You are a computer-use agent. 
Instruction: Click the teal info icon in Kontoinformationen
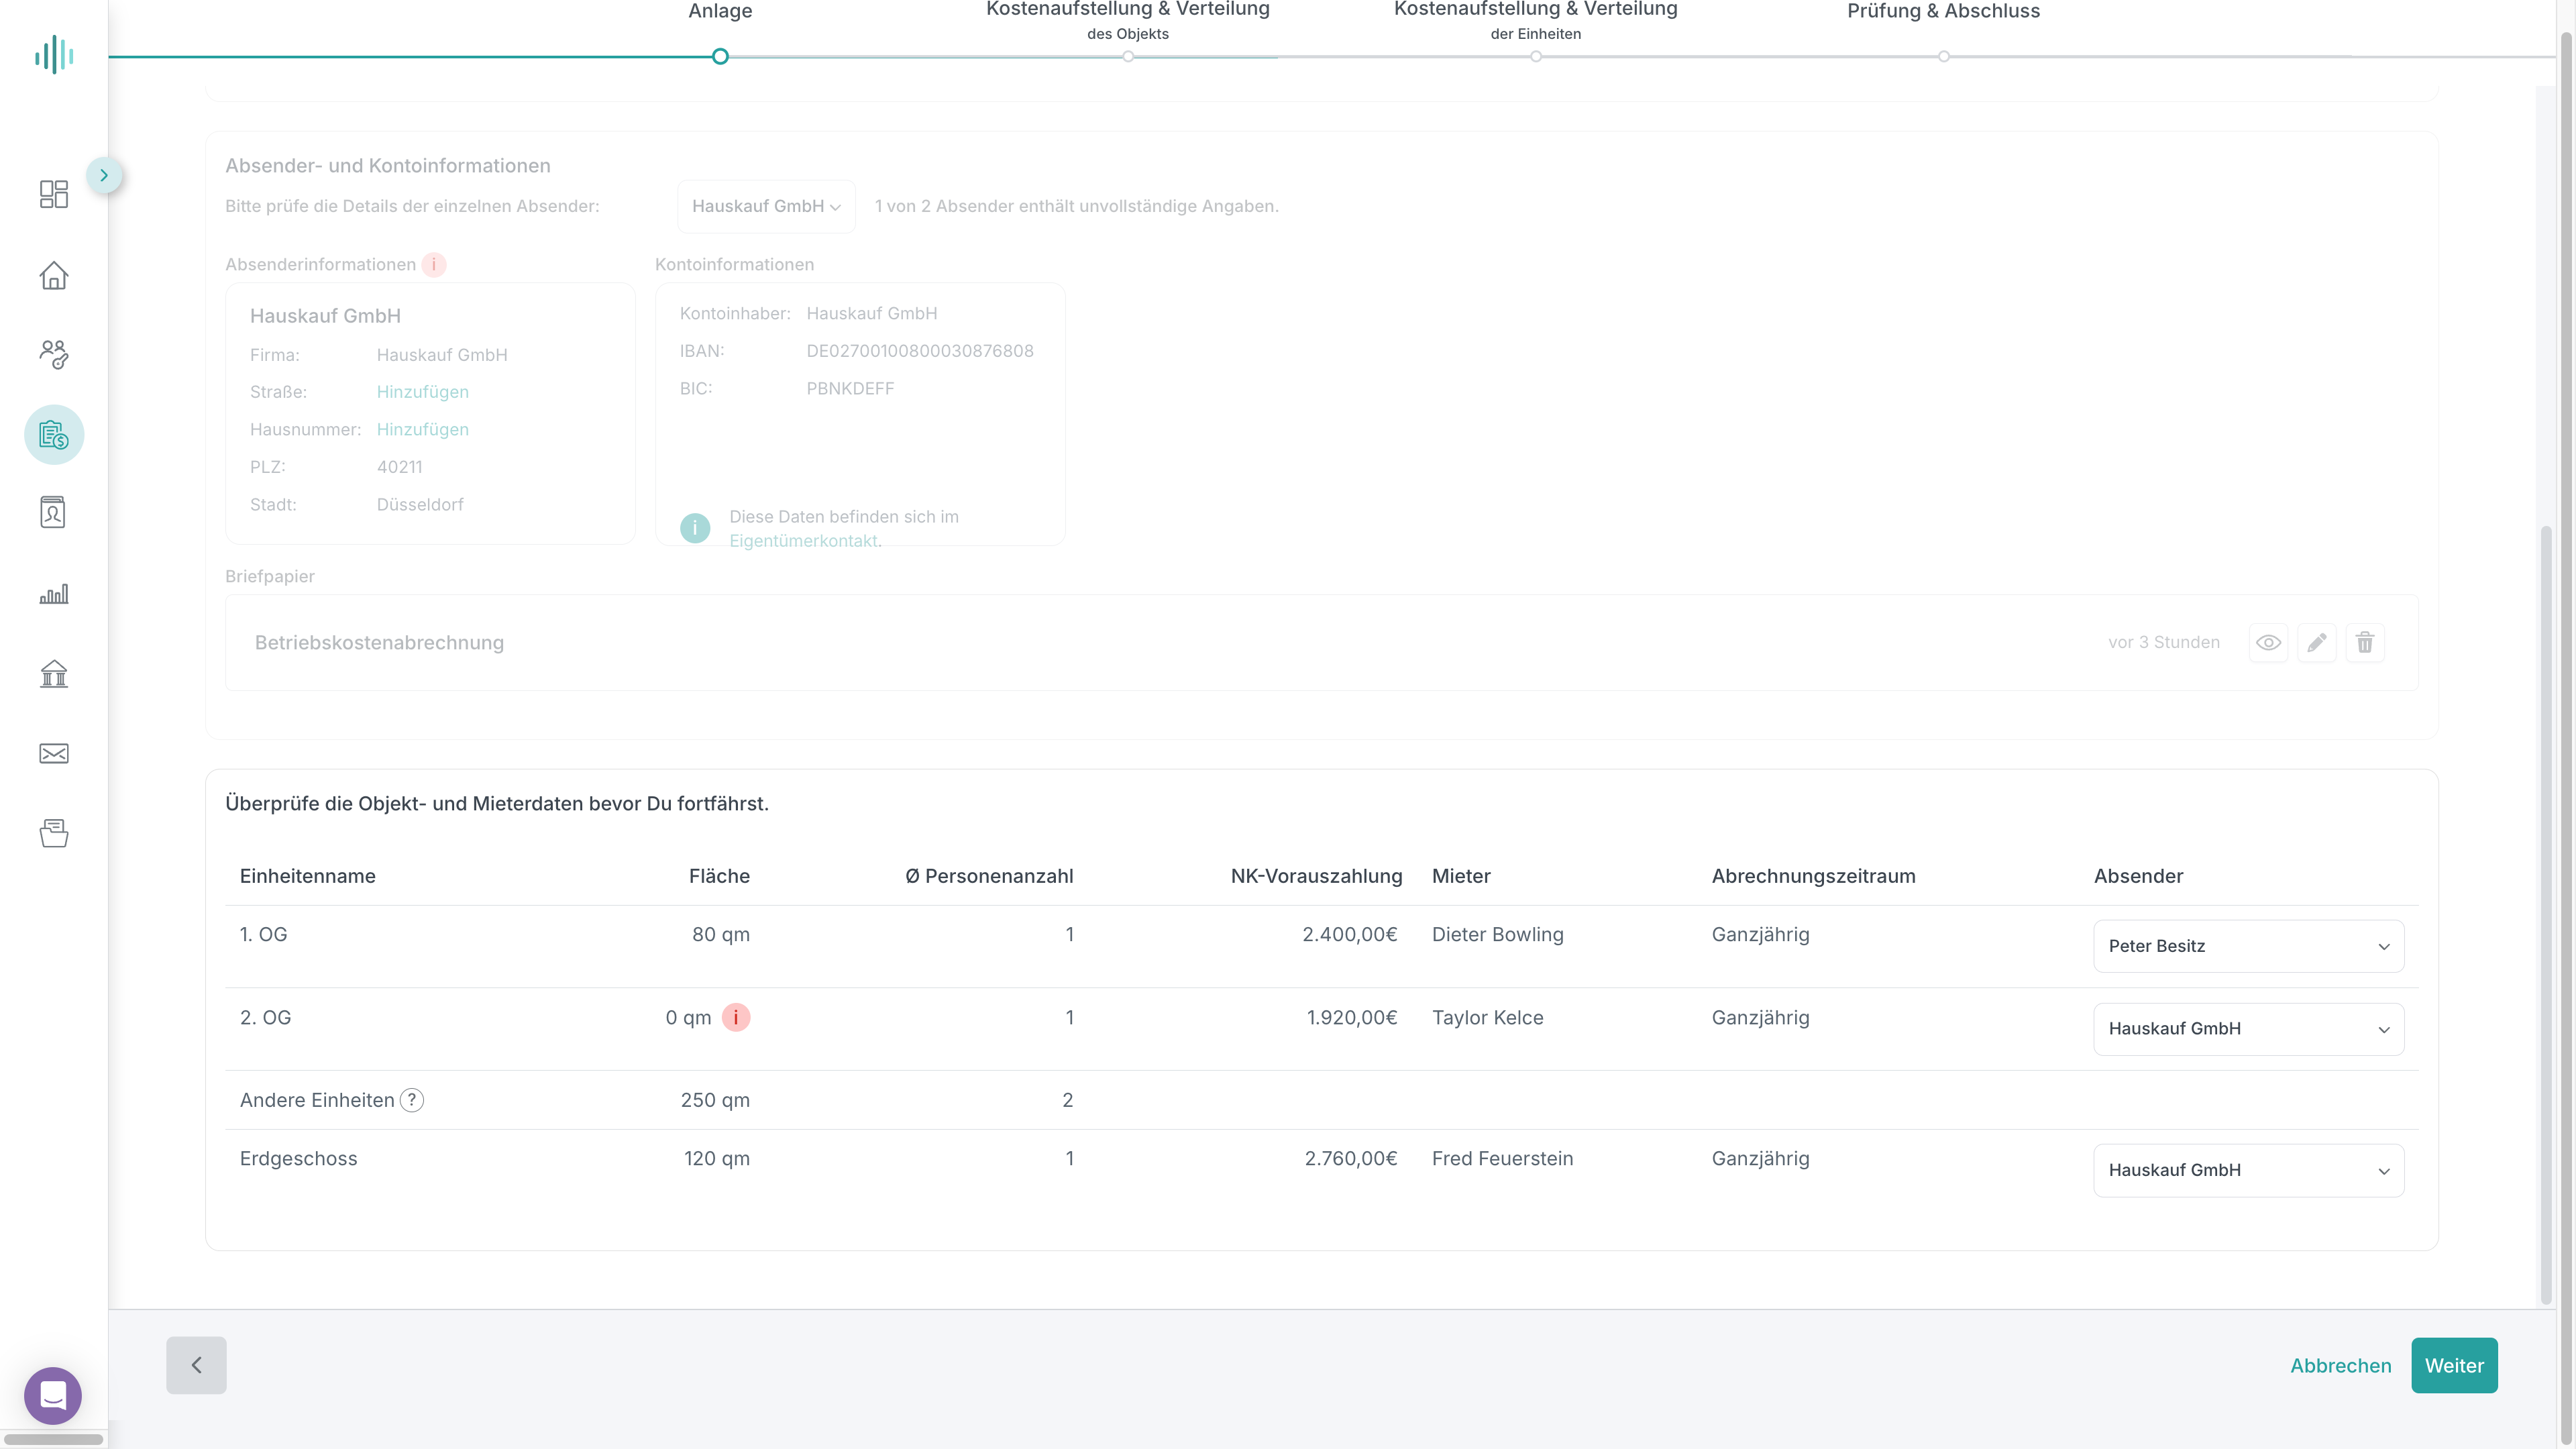[x=695, y=528]
